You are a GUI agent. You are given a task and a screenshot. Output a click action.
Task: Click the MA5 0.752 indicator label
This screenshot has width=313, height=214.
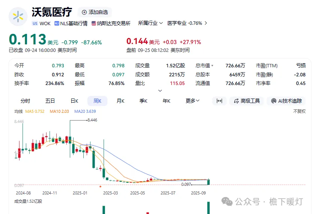35,111
